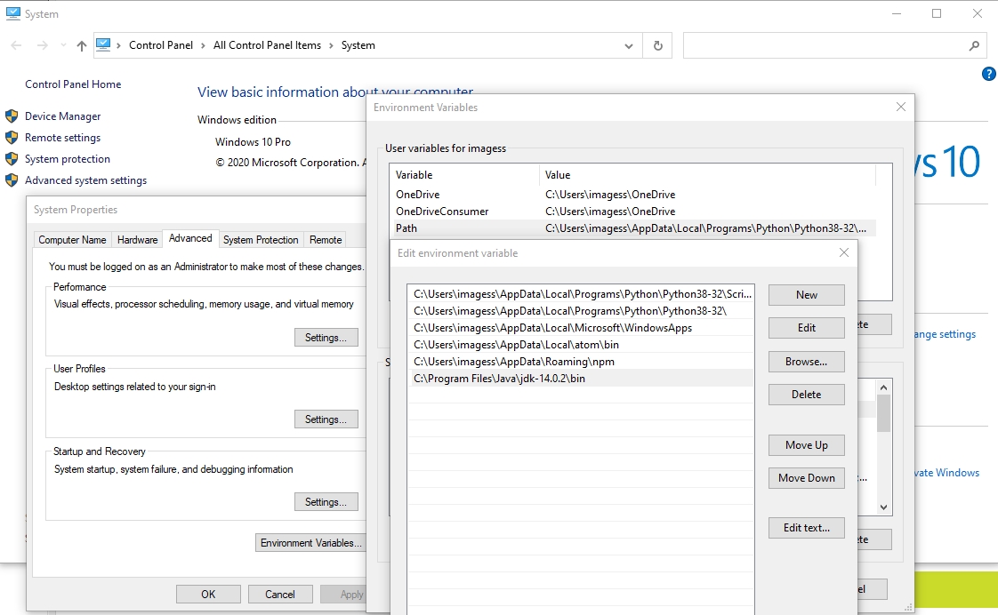Click Cancel in System Properties

coord(280,595)
